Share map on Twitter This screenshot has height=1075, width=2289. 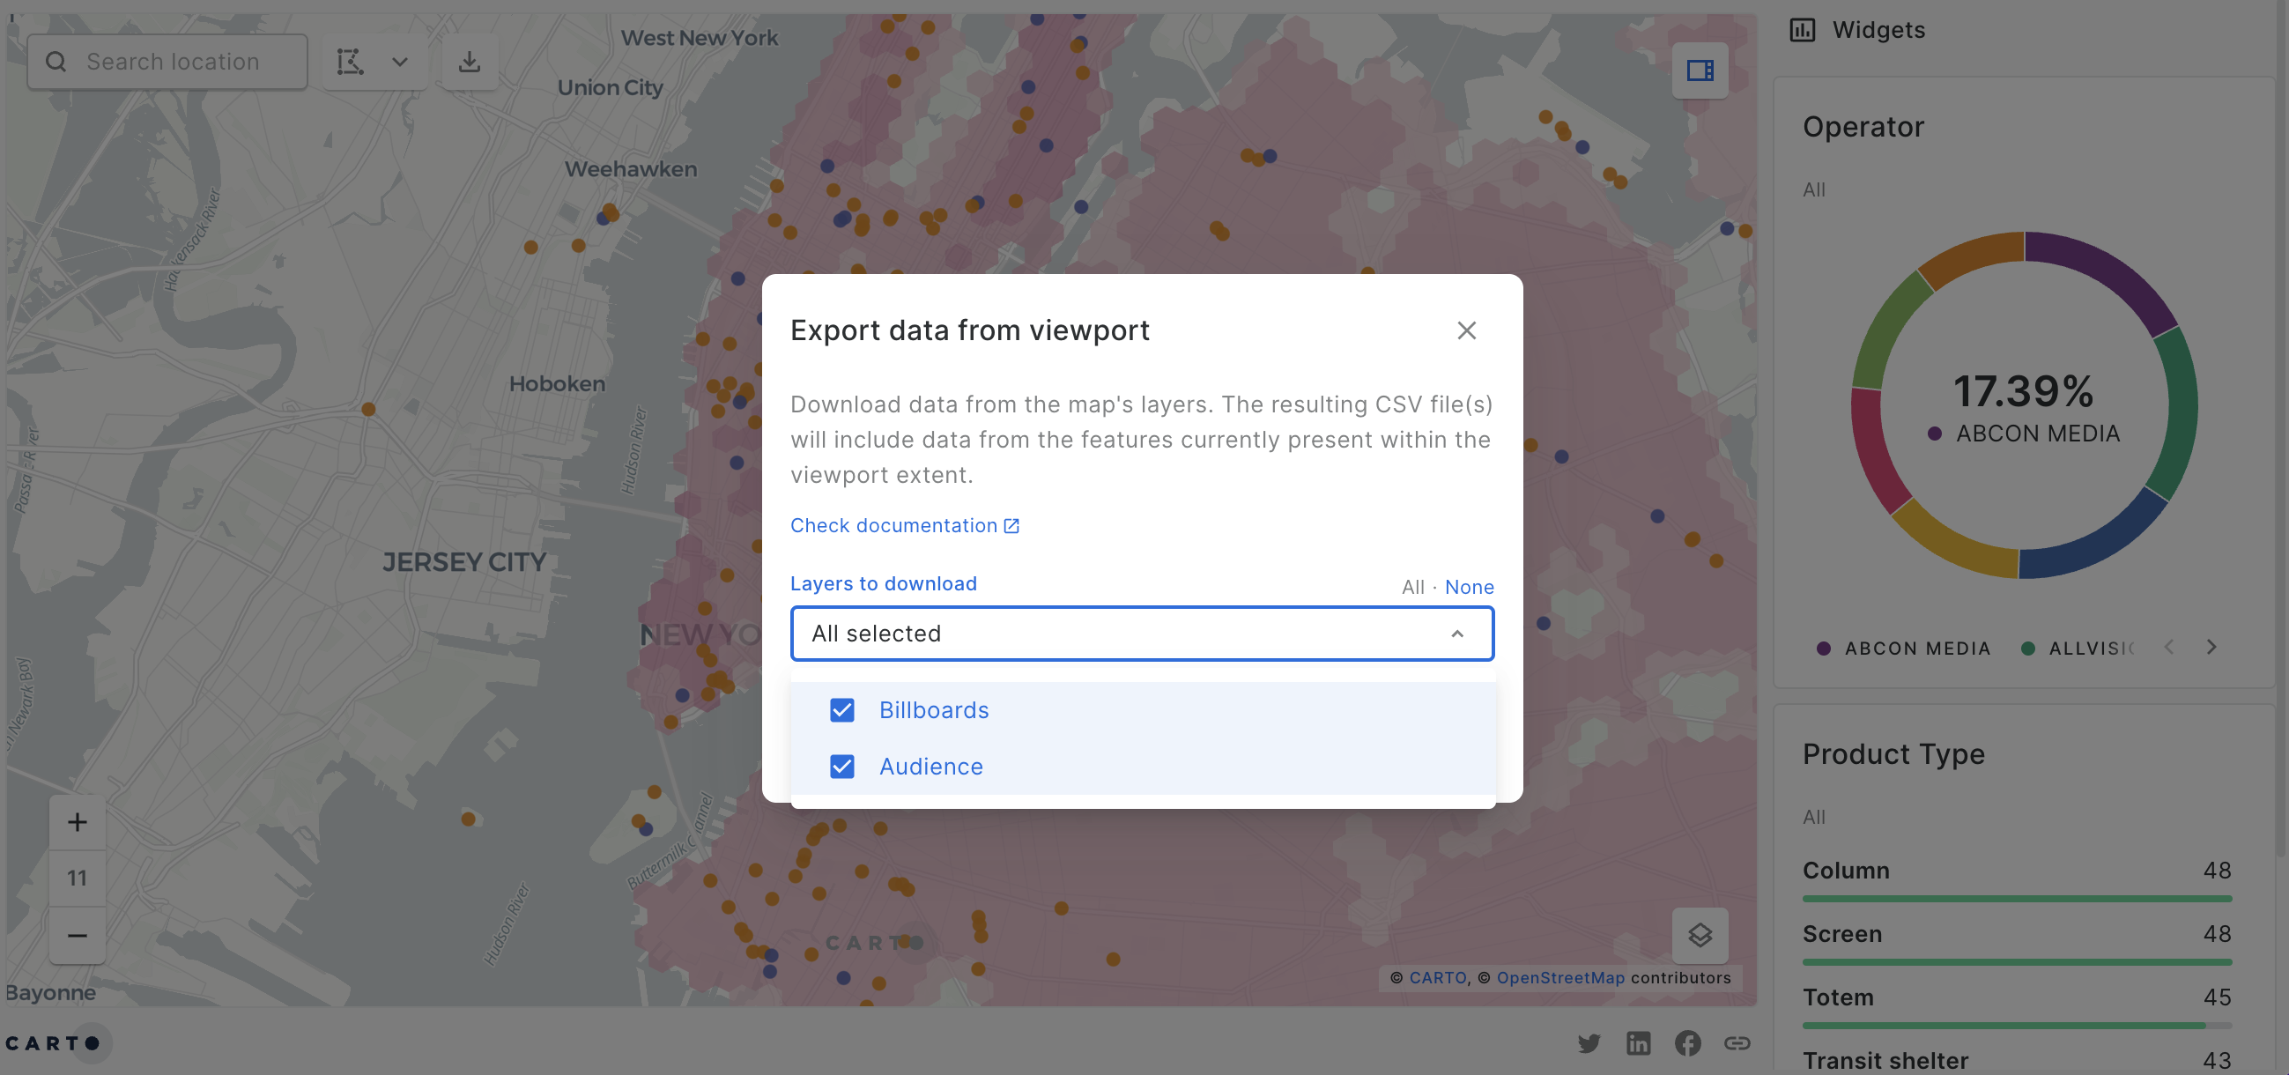[x=1589, y=1042]
